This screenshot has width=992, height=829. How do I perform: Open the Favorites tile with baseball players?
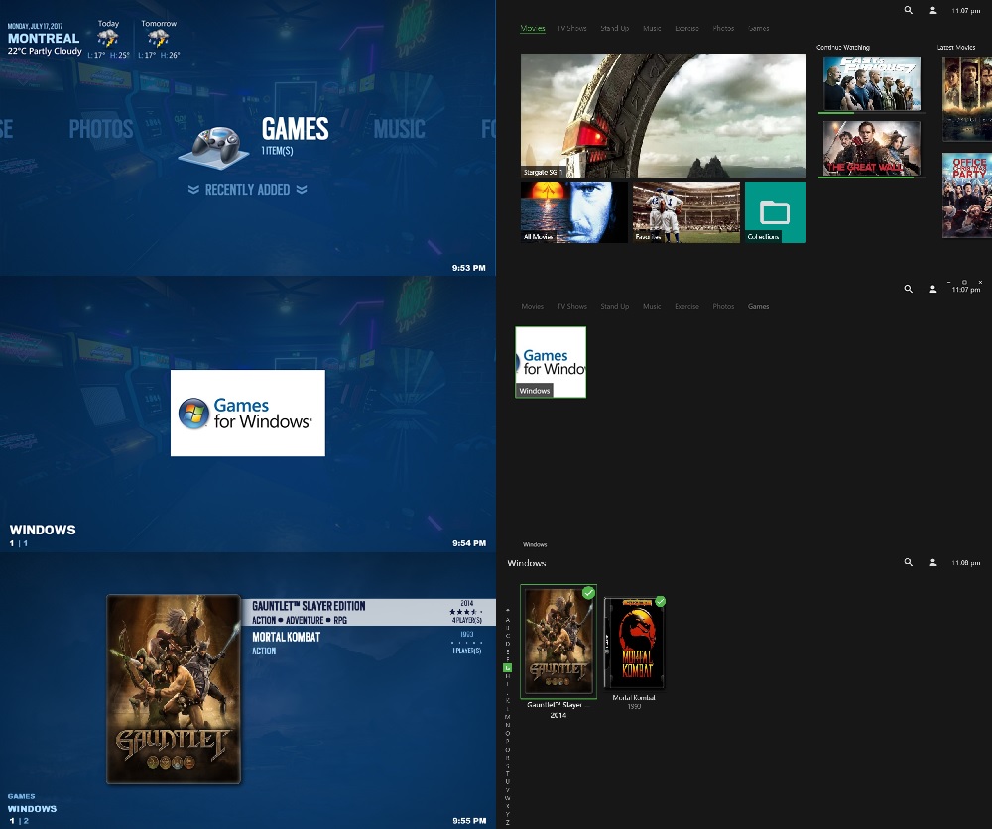pos(686,212)
